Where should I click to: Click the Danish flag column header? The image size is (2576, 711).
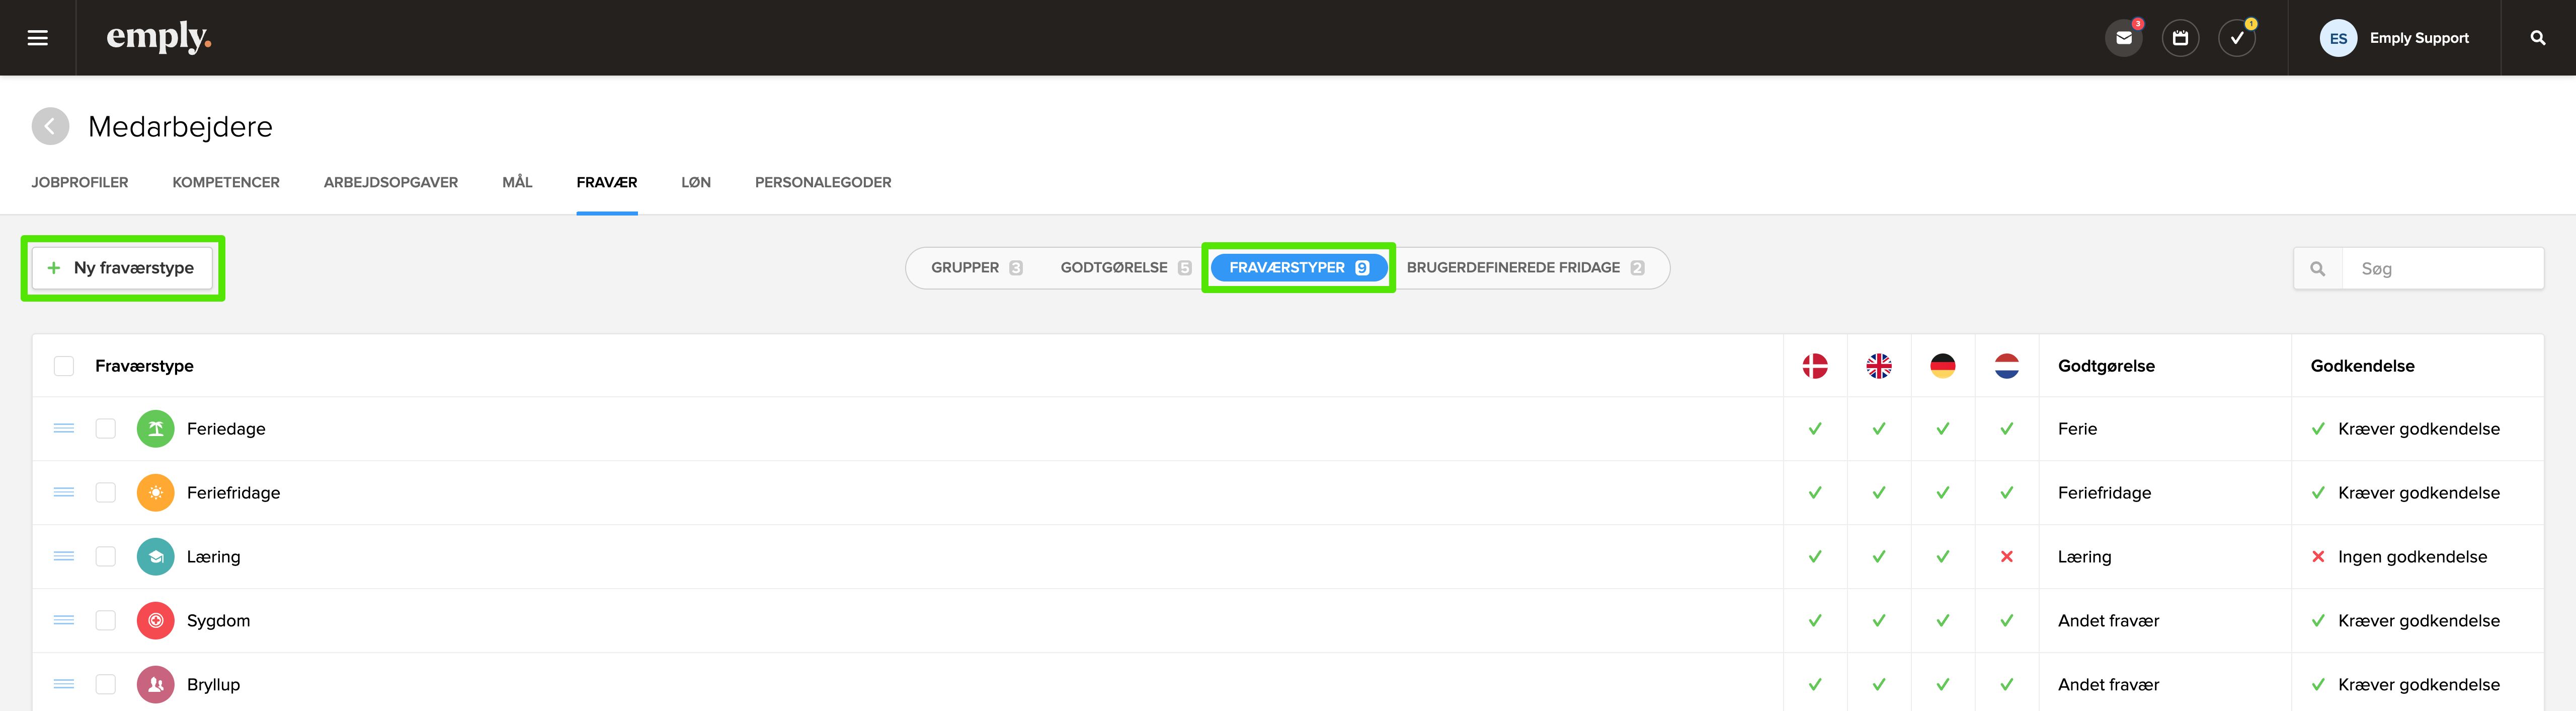[x=1814, y=366]
